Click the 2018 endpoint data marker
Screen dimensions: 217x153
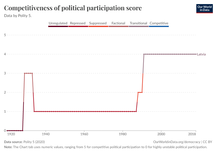click(x=196, y=54)
